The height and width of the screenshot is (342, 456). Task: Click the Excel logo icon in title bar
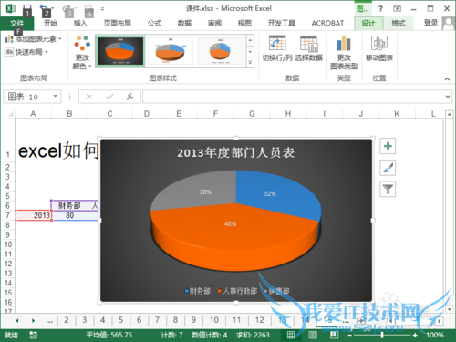11,8
